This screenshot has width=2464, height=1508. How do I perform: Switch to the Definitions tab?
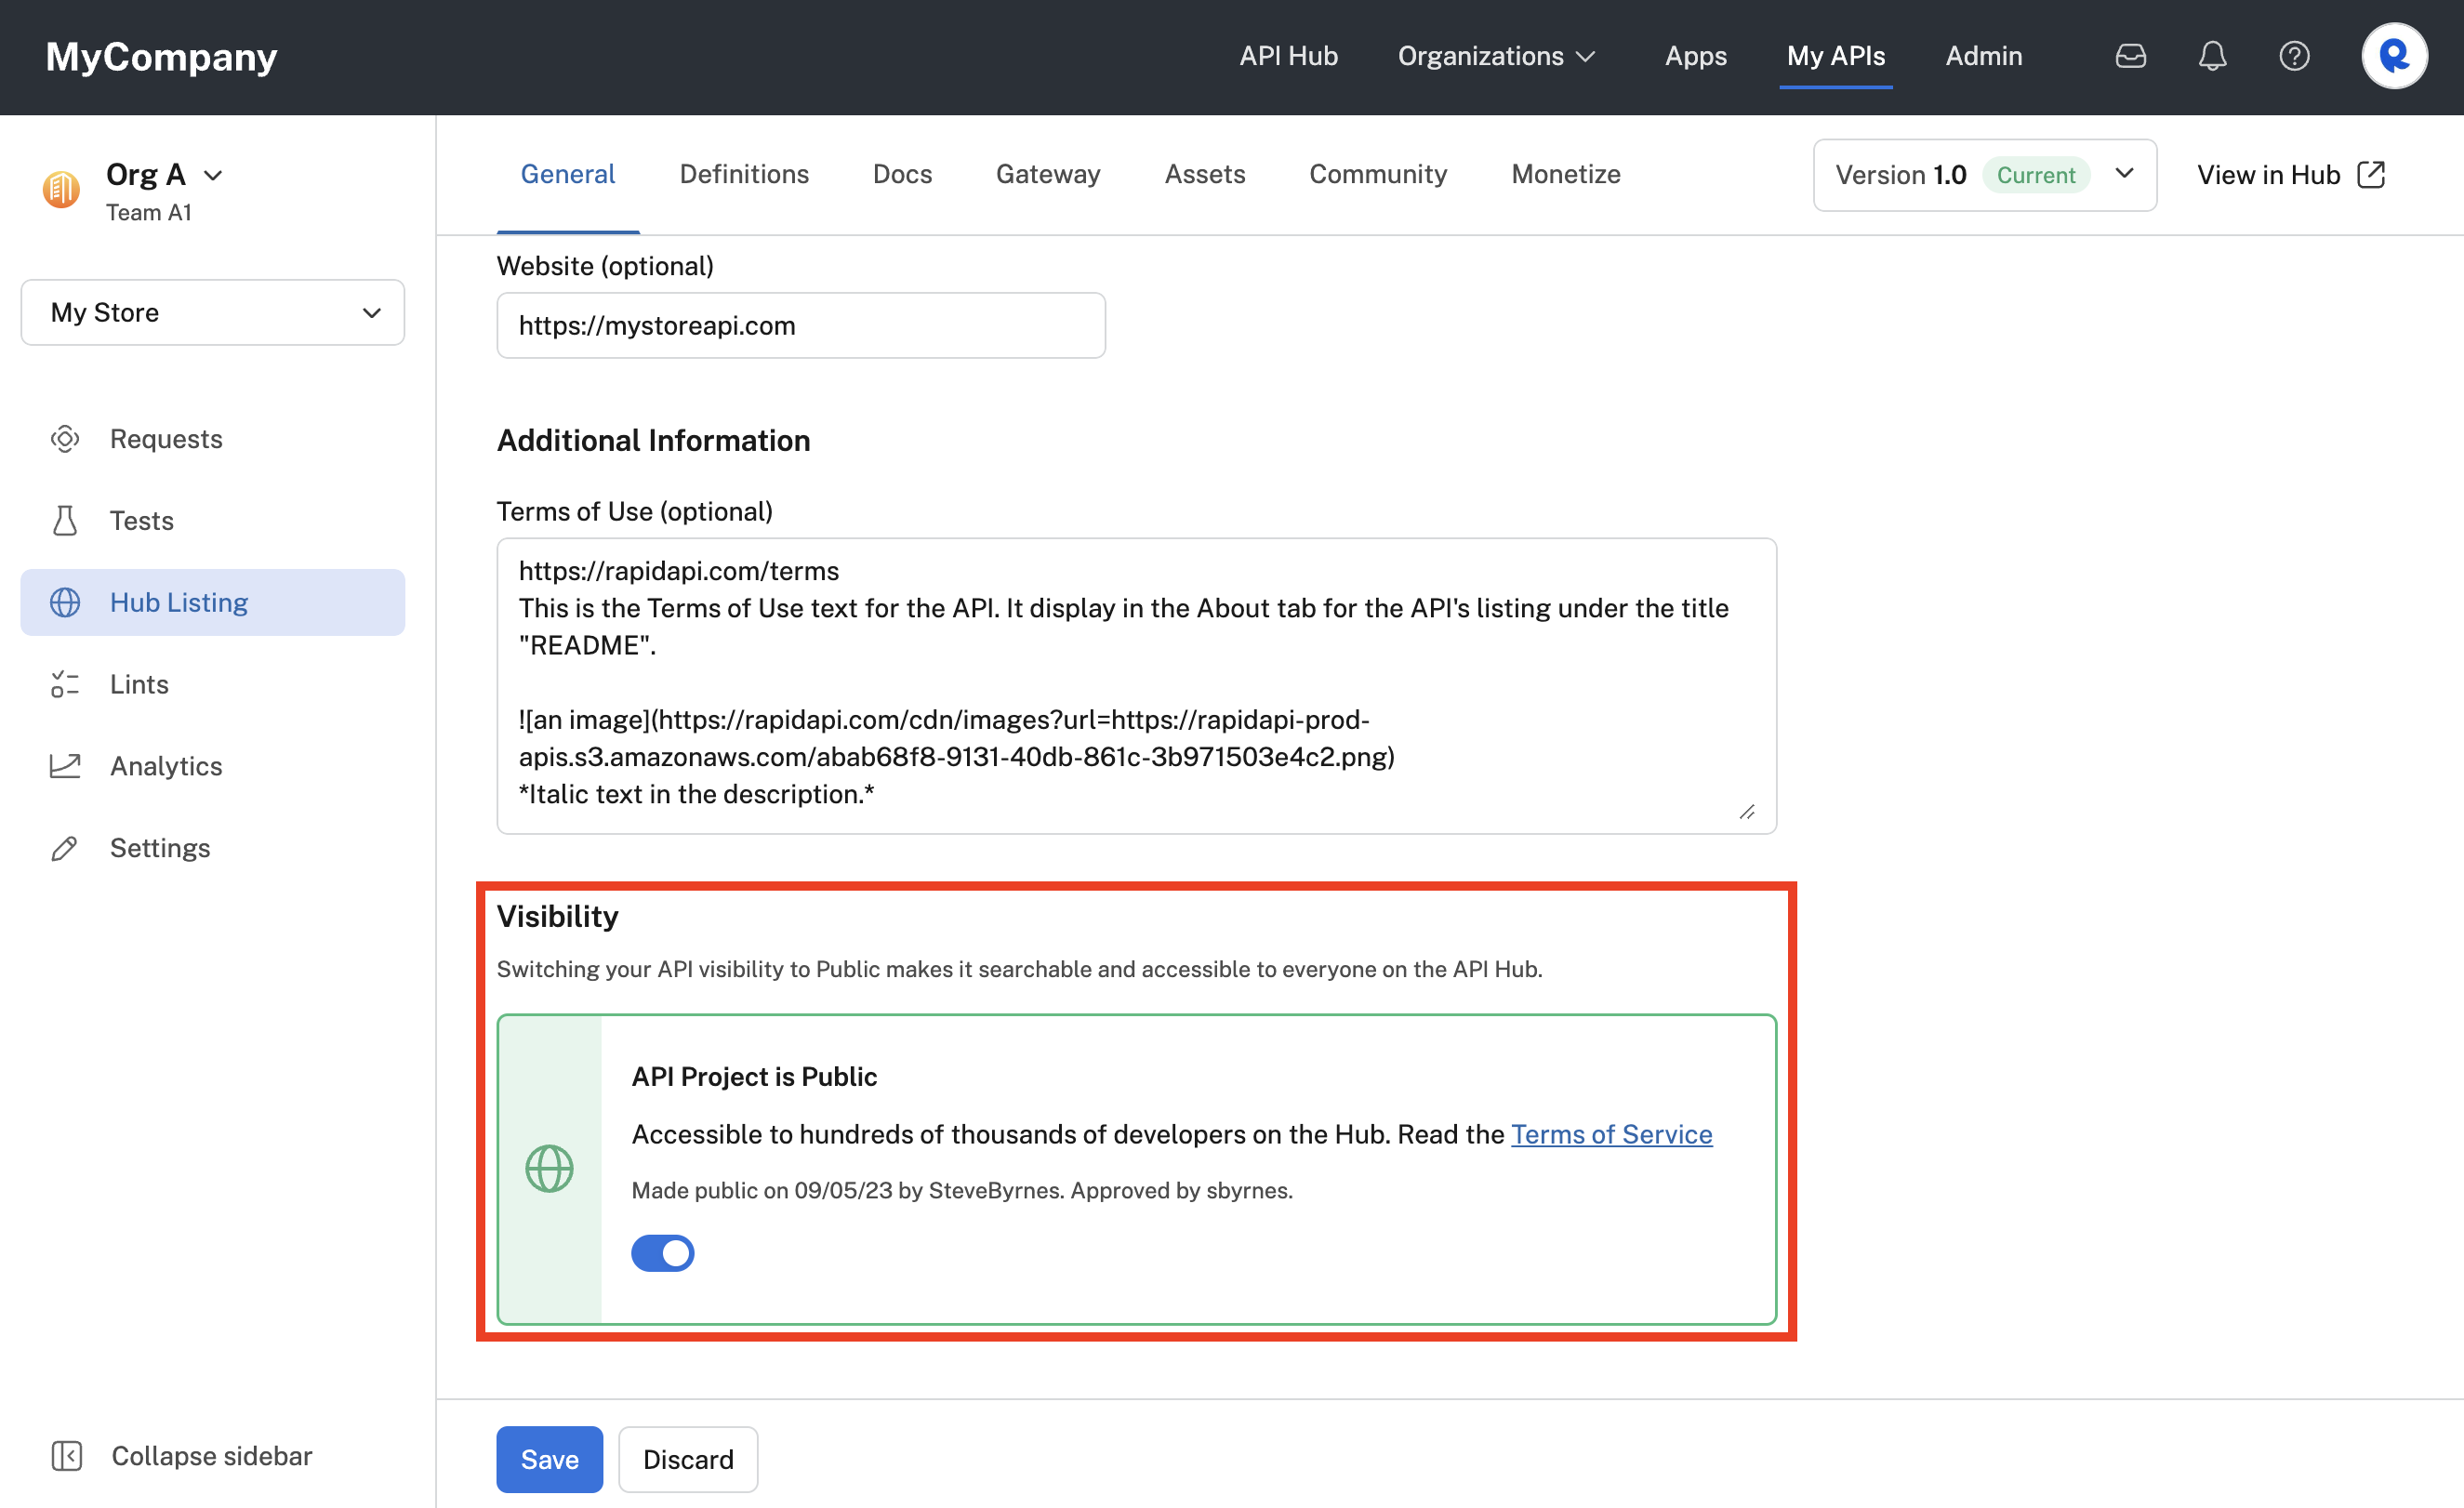(744, 174)
